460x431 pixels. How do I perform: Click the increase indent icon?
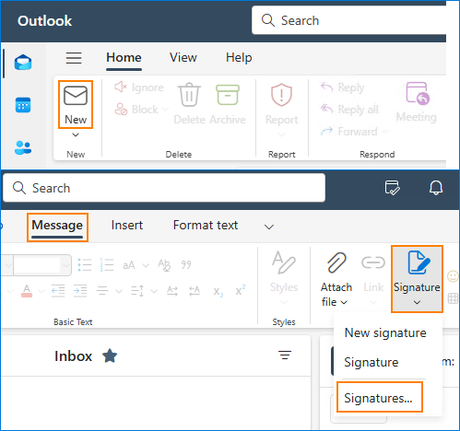(x=80, y=290)
